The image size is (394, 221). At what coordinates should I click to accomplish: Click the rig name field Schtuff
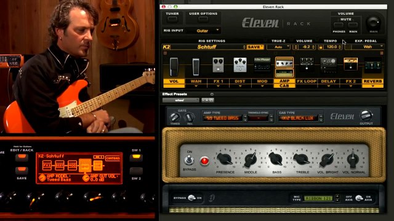pos(207,47)
